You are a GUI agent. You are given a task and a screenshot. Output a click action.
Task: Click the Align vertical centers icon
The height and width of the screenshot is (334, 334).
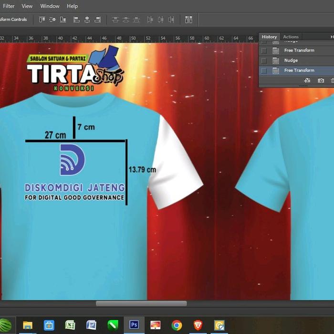click(x=52, y=20)
